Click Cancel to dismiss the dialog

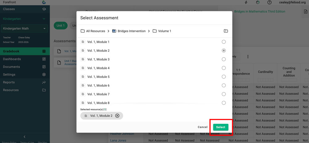click(202, 127)
